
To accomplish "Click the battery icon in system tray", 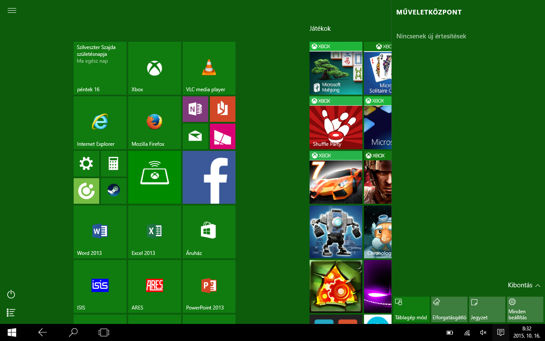I will pyautogui.click(x=450, y=332).
